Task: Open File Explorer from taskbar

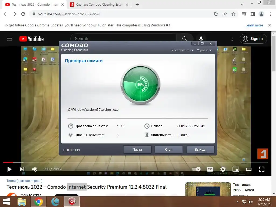Action: coord(22,202)
